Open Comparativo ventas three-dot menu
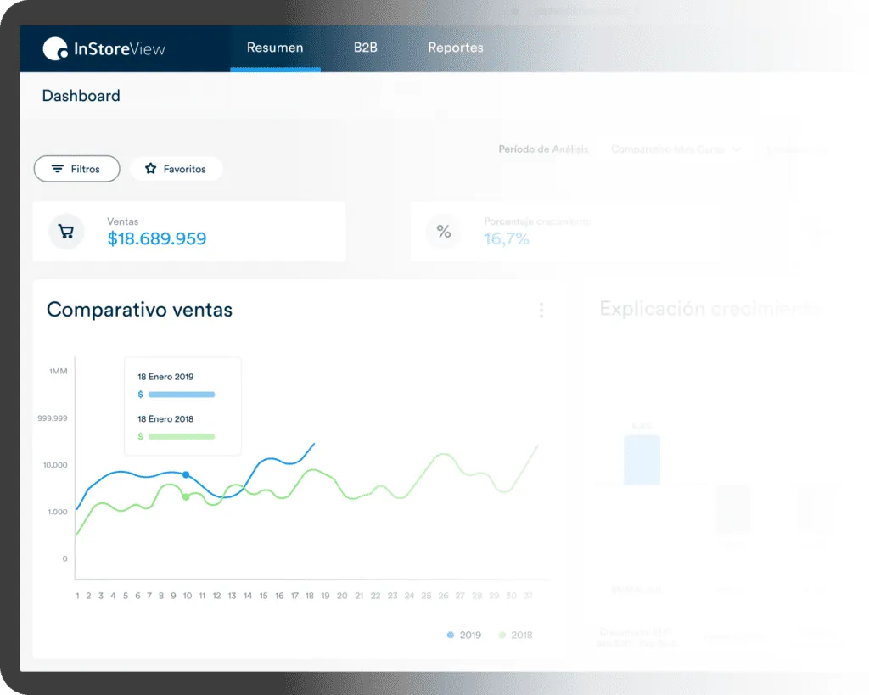Image resolution: width=869 pixels, height=695 pixels. click(x=541, y=310)
